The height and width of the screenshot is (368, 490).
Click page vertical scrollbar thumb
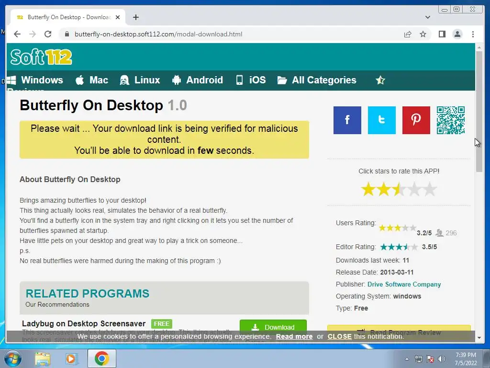(479, 111)
